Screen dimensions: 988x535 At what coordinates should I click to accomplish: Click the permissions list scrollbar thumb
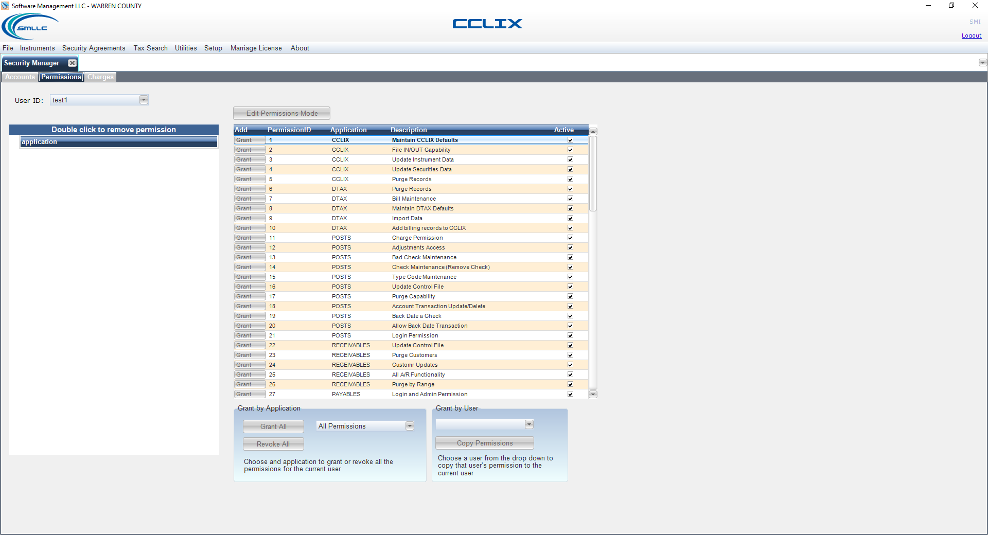593,173
